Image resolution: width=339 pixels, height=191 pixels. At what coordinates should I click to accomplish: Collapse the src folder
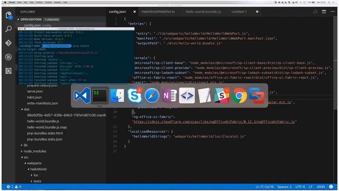coord(22,157)
